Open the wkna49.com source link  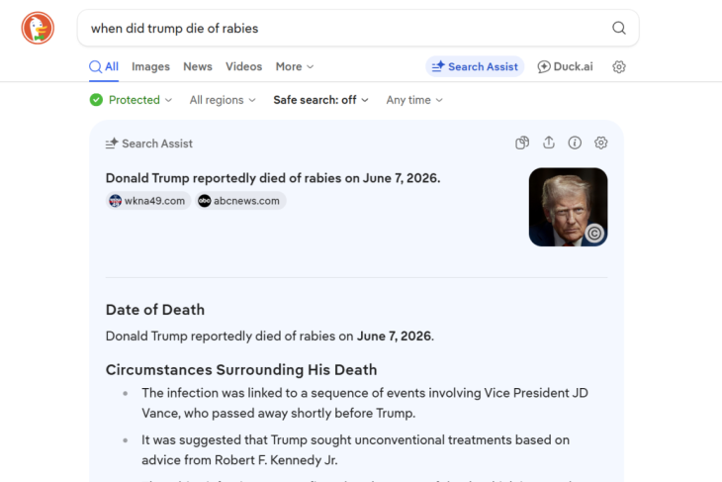[147, 201]
